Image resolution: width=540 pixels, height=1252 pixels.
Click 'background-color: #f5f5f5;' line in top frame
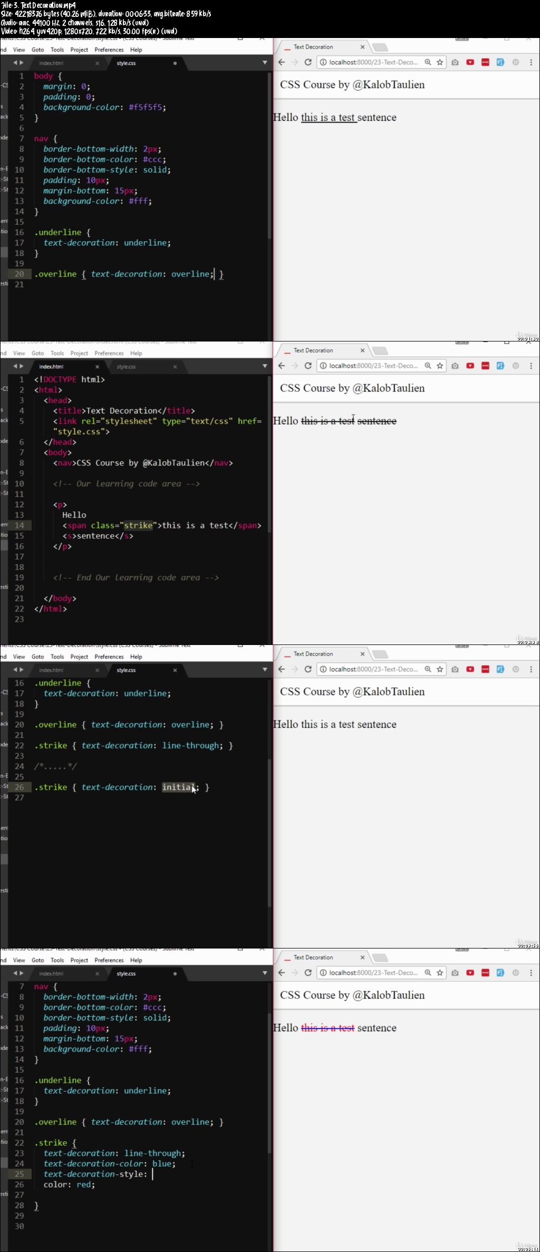104,107
